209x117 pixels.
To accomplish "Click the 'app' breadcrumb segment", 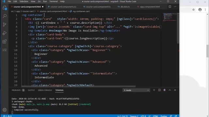I will point(18,11).
